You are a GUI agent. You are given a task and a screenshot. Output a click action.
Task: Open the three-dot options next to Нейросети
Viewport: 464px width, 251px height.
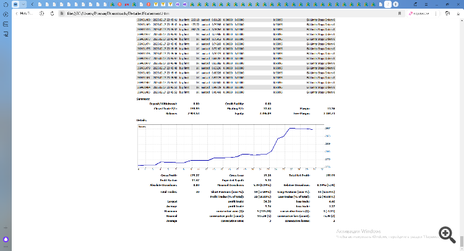[436, 14]
